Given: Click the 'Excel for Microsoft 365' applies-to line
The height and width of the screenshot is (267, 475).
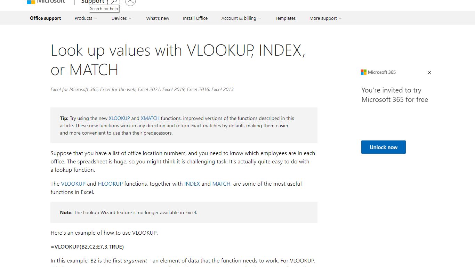Looking at the screenshot, I should pos(142,89).
